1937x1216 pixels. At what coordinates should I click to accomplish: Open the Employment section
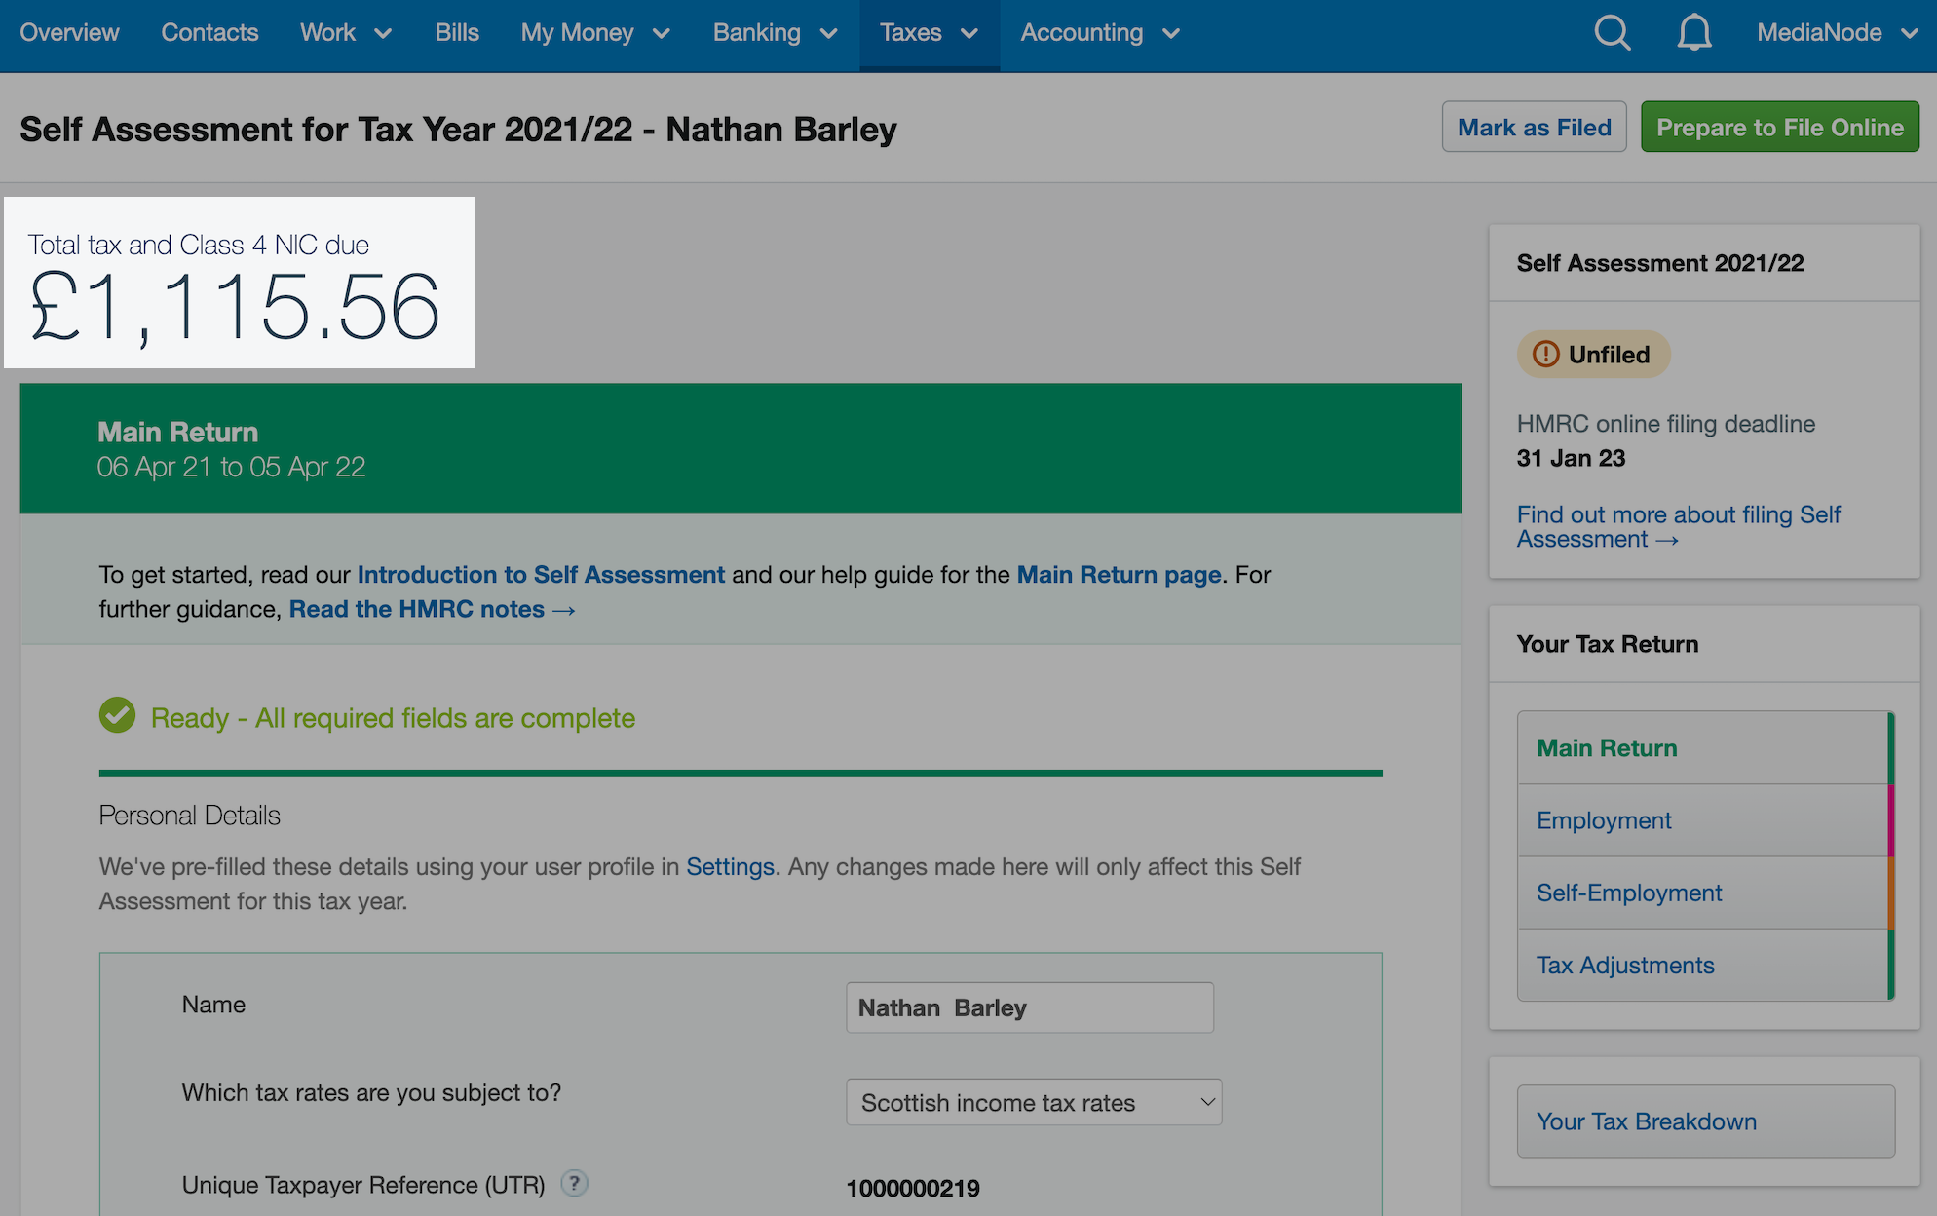click(1705, 820)
